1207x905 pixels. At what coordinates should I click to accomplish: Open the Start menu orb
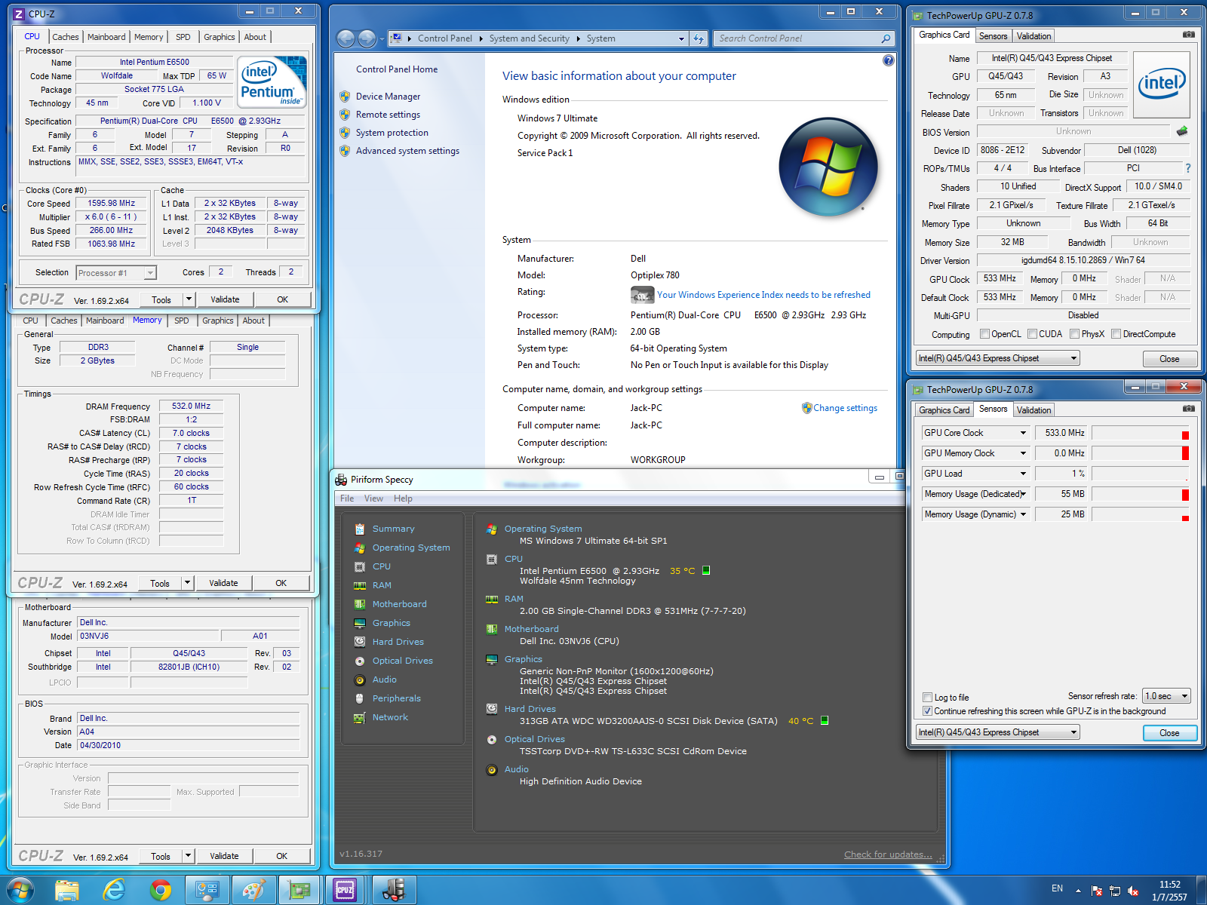coord(20,890)
